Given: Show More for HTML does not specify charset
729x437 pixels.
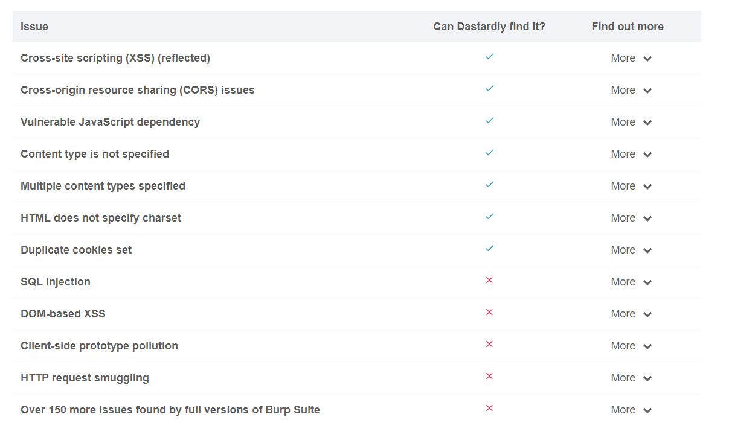Looking at the screenshot, I should [x=631, y=218].
